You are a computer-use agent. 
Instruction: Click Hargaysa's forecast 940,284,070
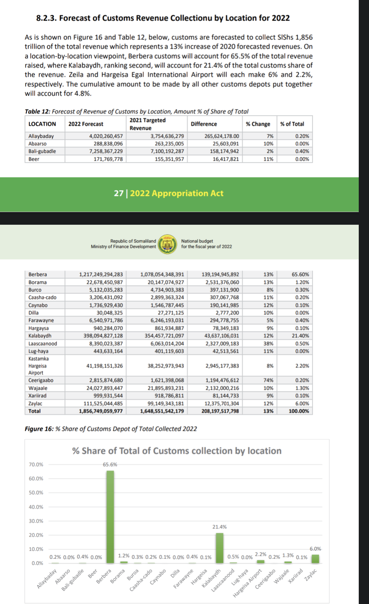108,328
